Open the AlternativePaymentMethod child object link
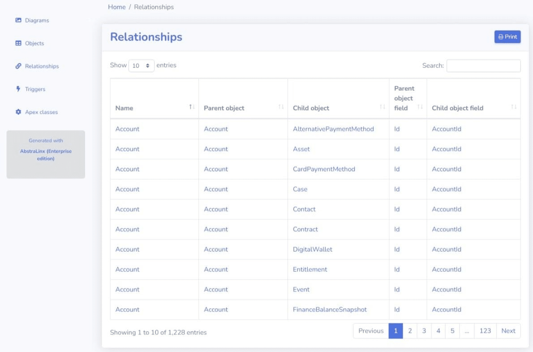Viewport: 533px width, 352px height. click(x=333, y=129)
